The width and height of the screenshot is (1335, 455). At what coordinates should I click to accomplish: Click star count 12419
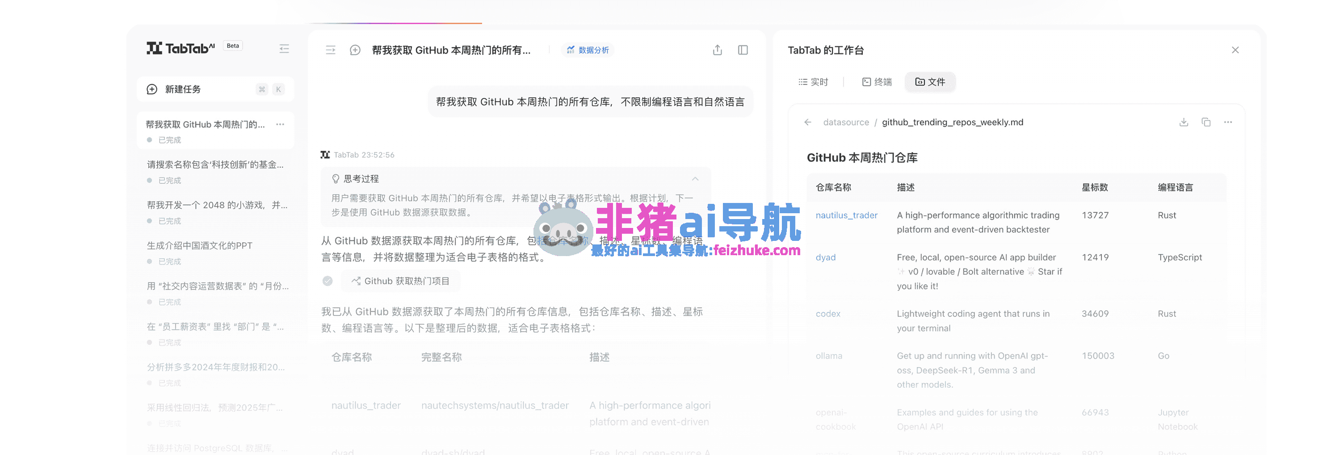1095,257
